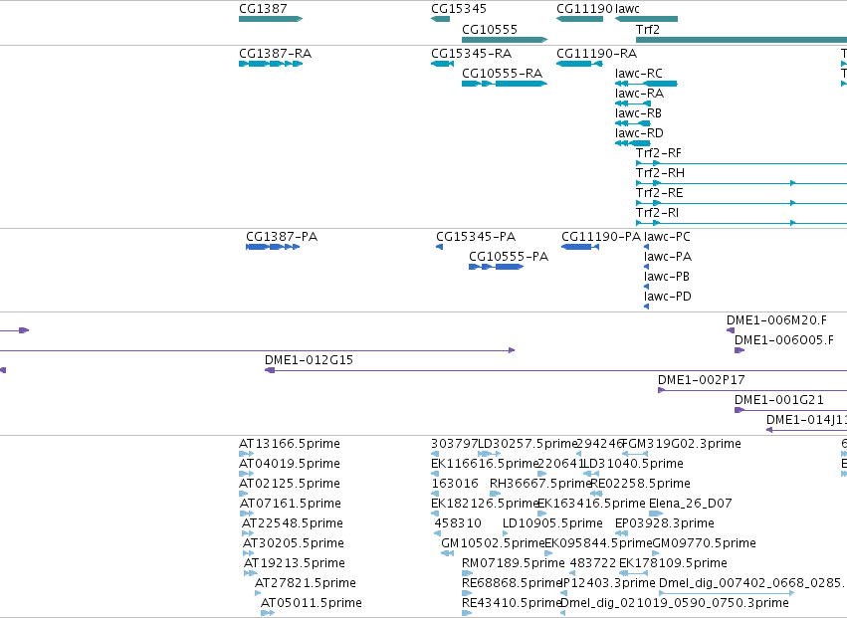847x618 pixels.
Task: Select the 163016 EST label
Action: (x=455, y=484)
